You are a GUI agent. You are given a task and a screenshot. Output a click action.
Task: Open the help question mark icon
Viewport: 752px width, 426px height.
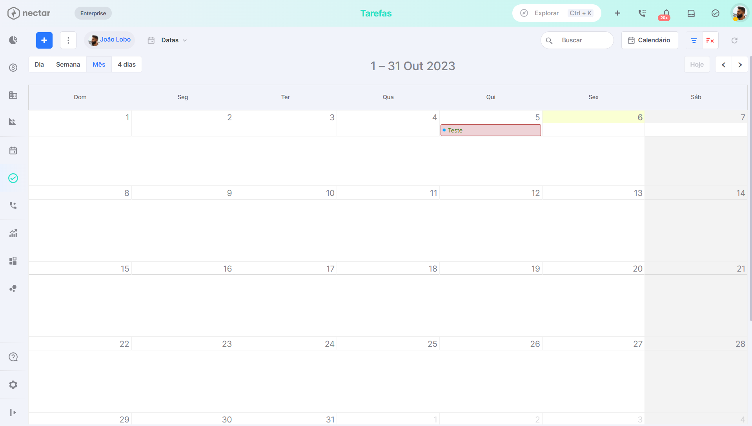(13, 357)
